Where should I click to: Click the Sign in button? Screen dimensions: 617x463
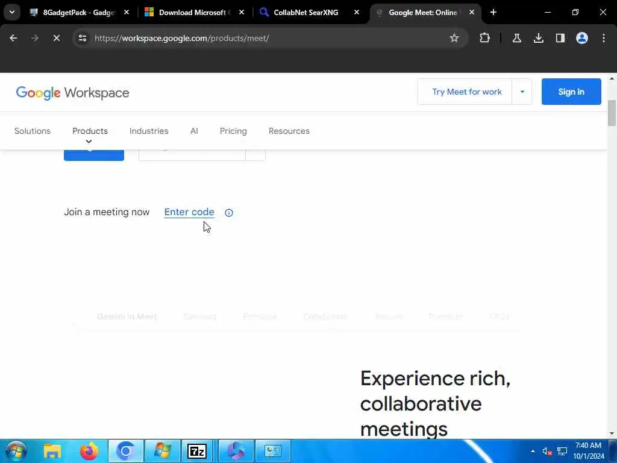click(571, 92)
